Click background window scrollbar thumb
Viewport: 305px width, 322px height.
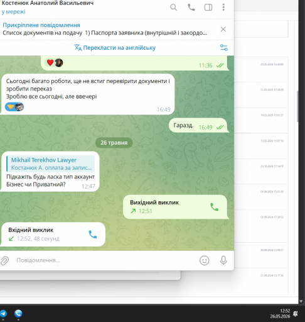(297, 106)
